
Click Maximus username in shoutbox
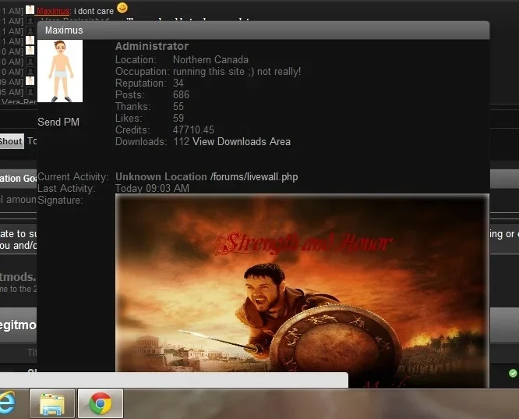coord(53,11)
